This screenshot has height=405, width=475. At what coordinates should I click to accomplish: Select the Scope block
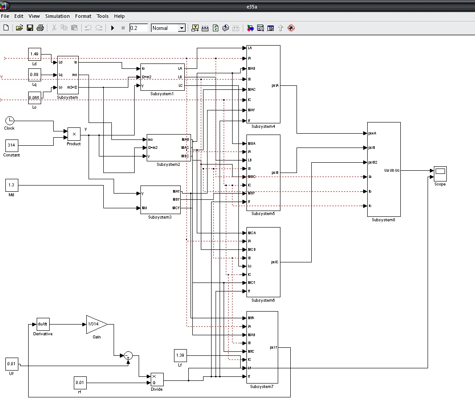click(x=440, y=173)
